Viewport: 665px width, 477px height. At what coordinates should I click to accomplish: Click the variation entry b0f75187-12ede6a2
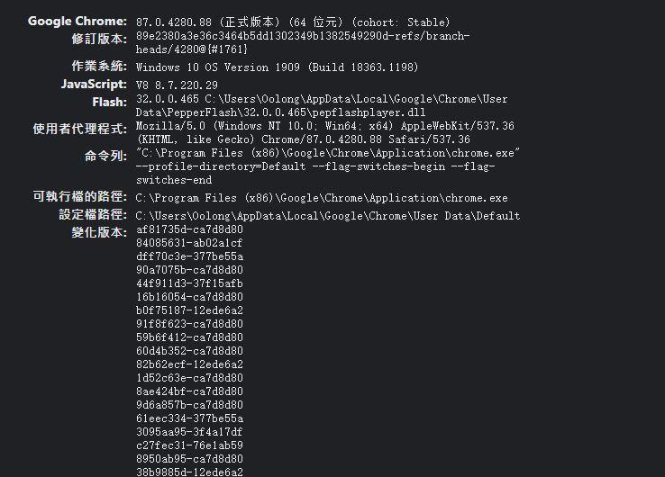[x=189, y=310]
